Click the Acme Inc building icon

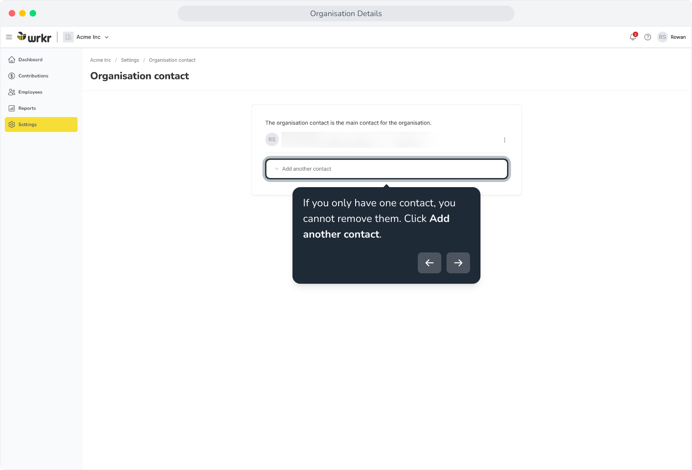[68, 37]
